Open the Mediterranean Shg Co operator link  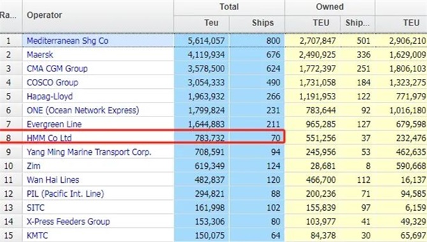(x=68, y=41)
